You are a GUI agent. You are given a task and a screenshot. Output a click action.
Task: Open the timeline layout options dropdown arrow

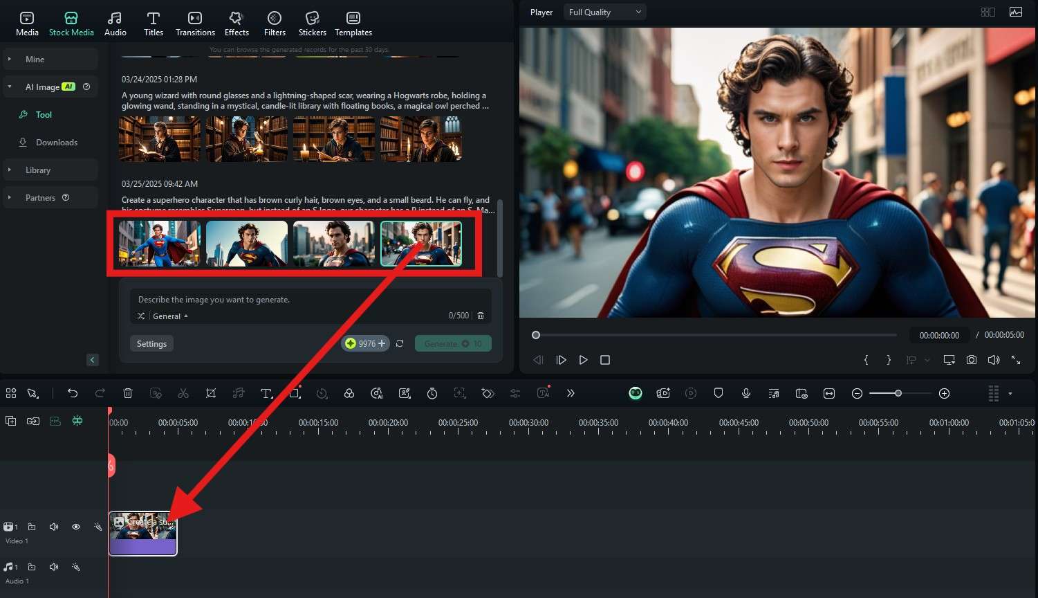[x=1010, y=394]
